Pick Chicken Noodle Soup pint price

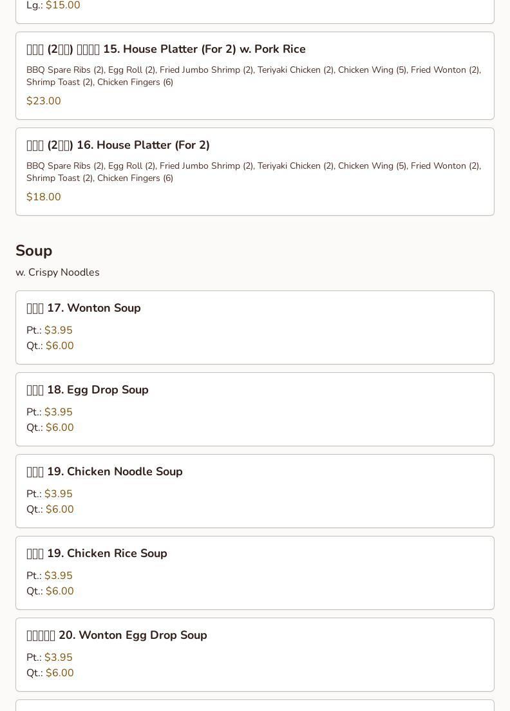59,494
